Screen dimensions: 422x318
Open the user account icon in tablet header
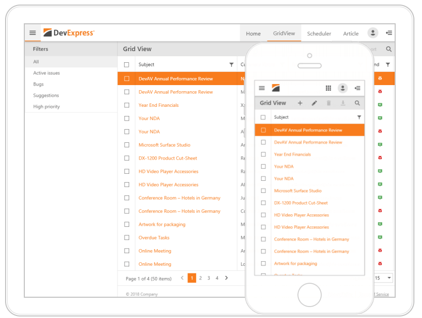(373, 33)
